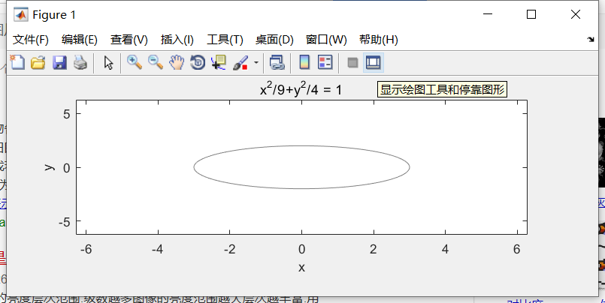Click the ellipse curve in the plot
This screenshot has height=303, width=605.
point(301,146)
